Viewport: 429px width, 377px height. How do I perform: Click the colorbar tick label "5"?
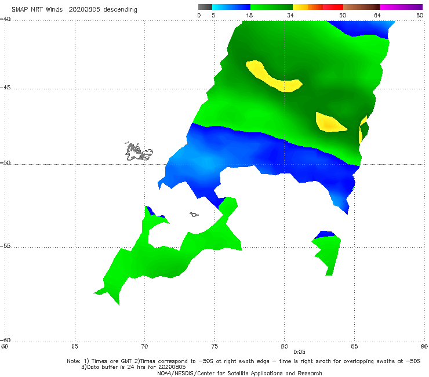213,15
